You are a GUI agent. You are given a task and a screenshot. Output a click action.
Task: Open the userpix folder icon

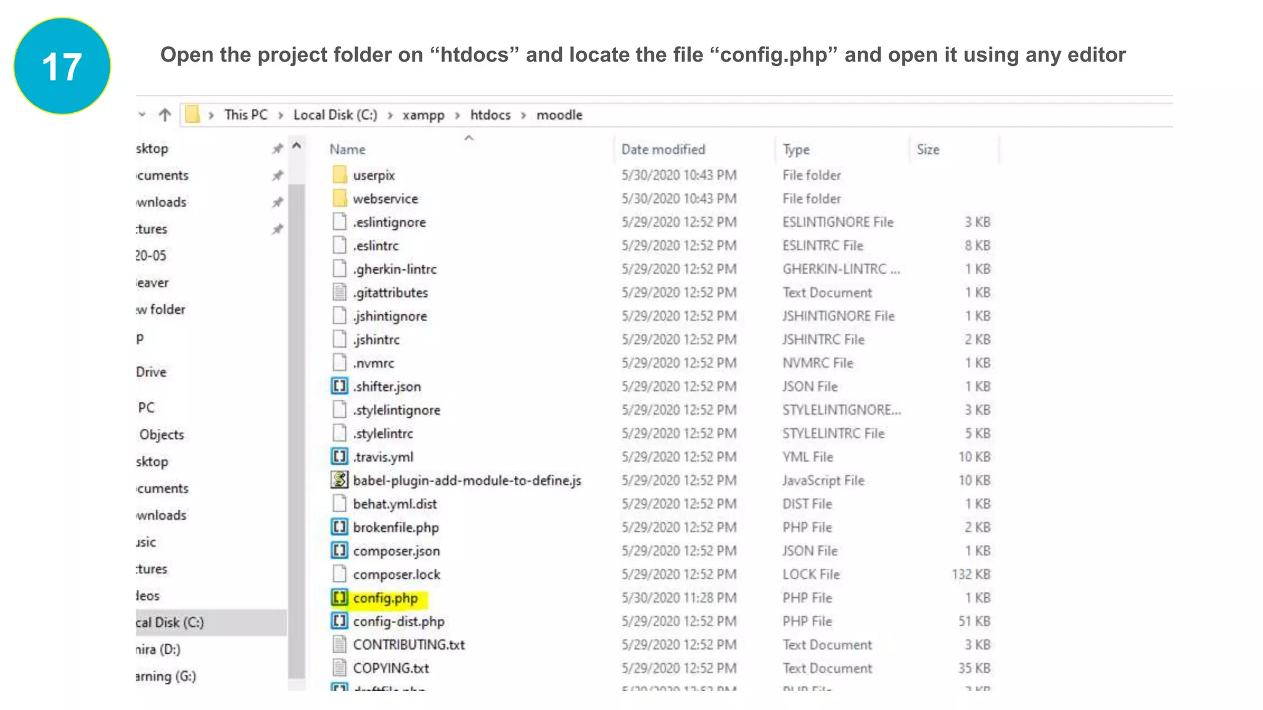tap(339, 175)
